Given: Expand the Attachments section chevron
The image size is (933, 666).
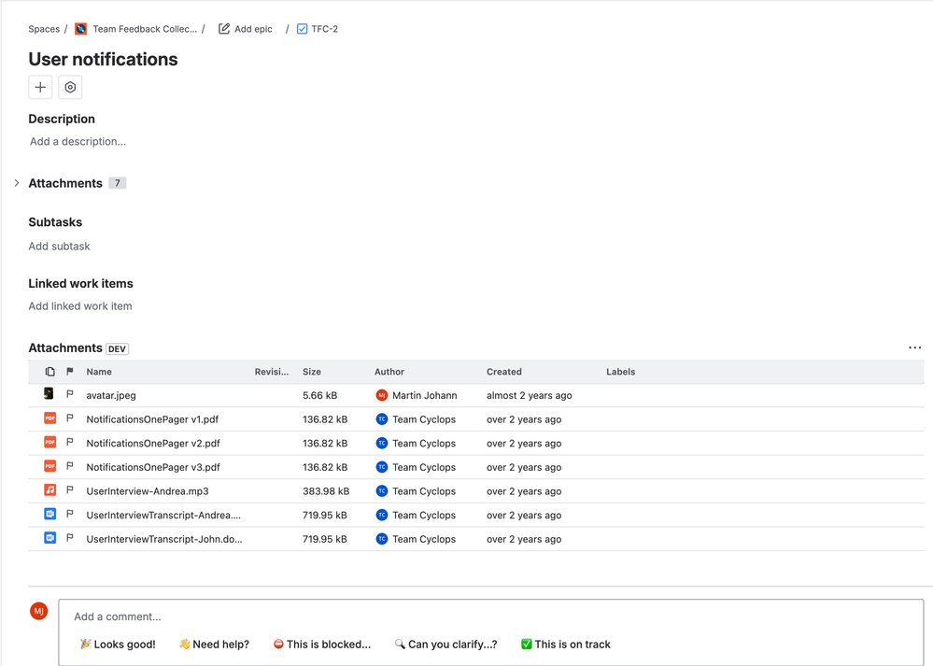Looking at the screenshot, I should point(17,183).
